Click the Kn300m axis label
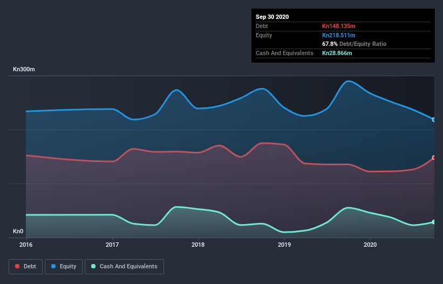 click(24, 69)
